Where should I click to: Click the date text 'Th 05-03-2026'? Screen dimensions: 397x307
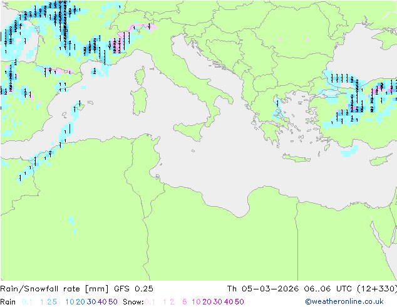(x=262, y=289)
